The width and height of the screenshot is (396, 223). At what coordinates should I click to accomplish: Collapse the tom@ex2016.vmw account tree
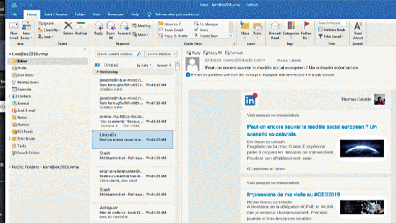(10, 54)
